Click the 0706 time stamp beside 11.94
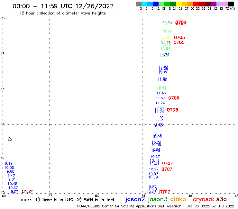 point(174,98)
